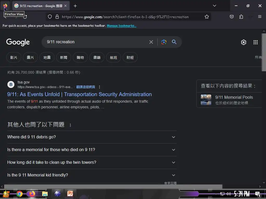This screenshot has height=199, width=266.
Task: Click the 約有 26,700,000 項結果 text
Action: click(x=27, y=73)
